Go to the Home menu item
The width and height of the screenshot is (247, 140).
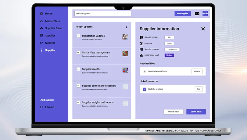[x=49, y=13]
